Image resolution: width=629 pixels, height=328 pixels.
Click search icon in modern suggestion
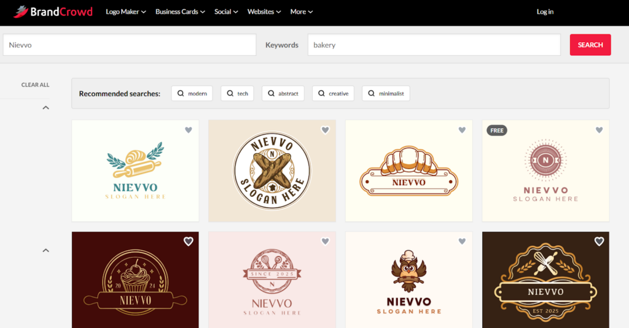[181, 94]
